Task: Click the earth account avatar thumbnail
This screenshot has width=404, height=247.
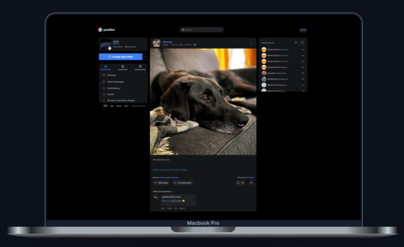Action: (x=105, y=44)
